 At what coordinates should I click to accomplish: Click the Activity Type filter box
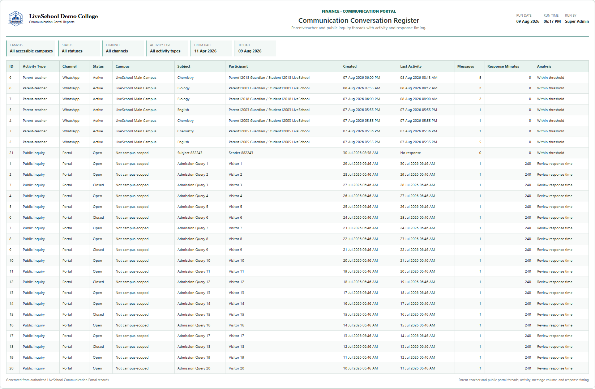pos(167,48)
